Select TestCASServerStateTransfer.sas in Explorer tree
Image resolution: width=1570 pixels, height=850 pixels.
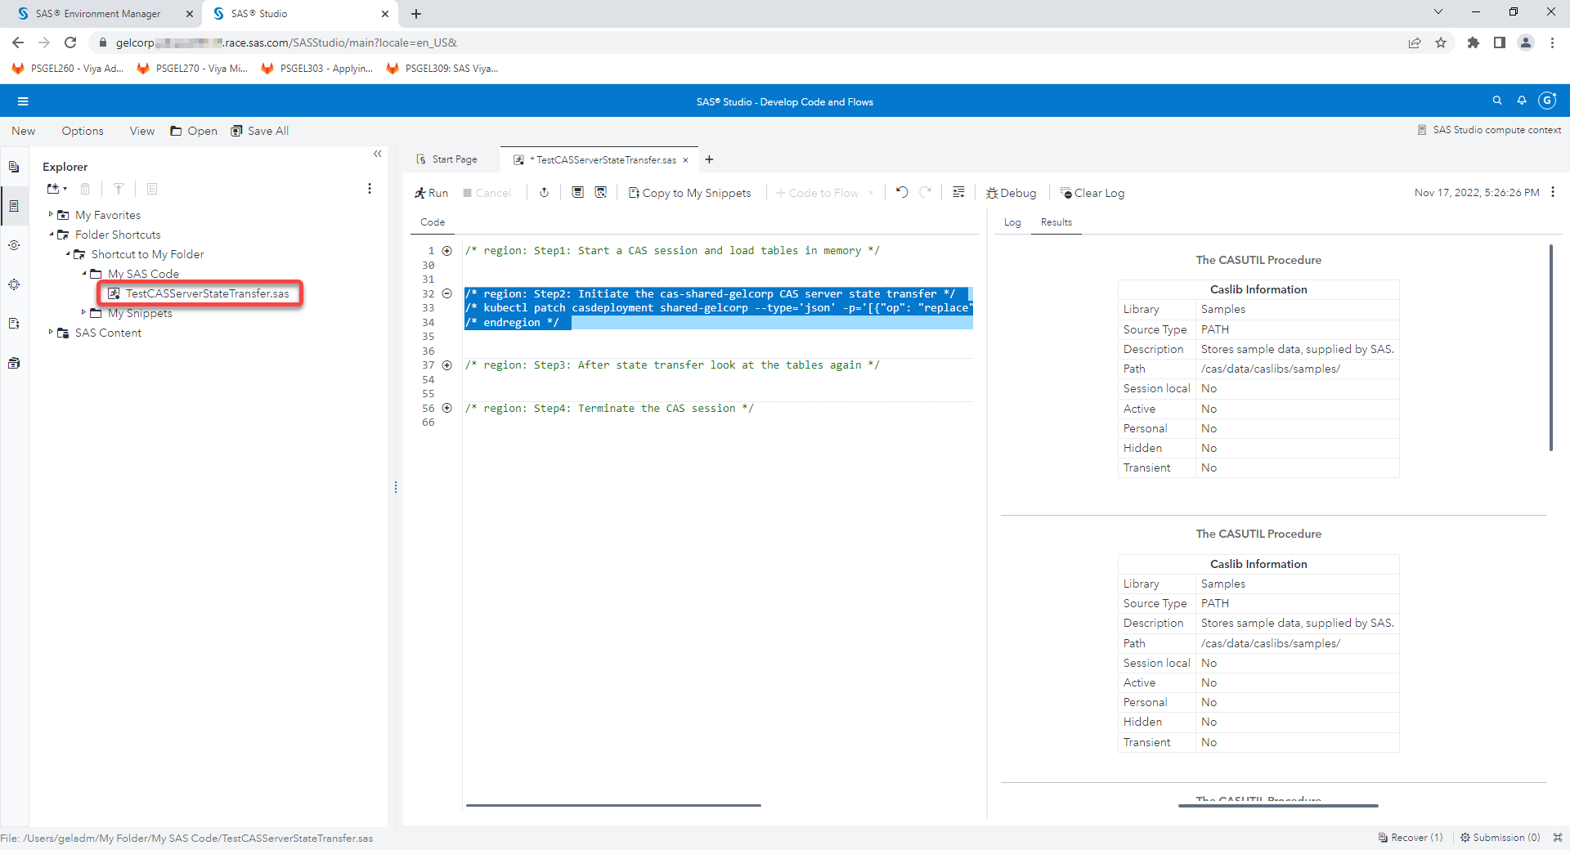[200, 293]
